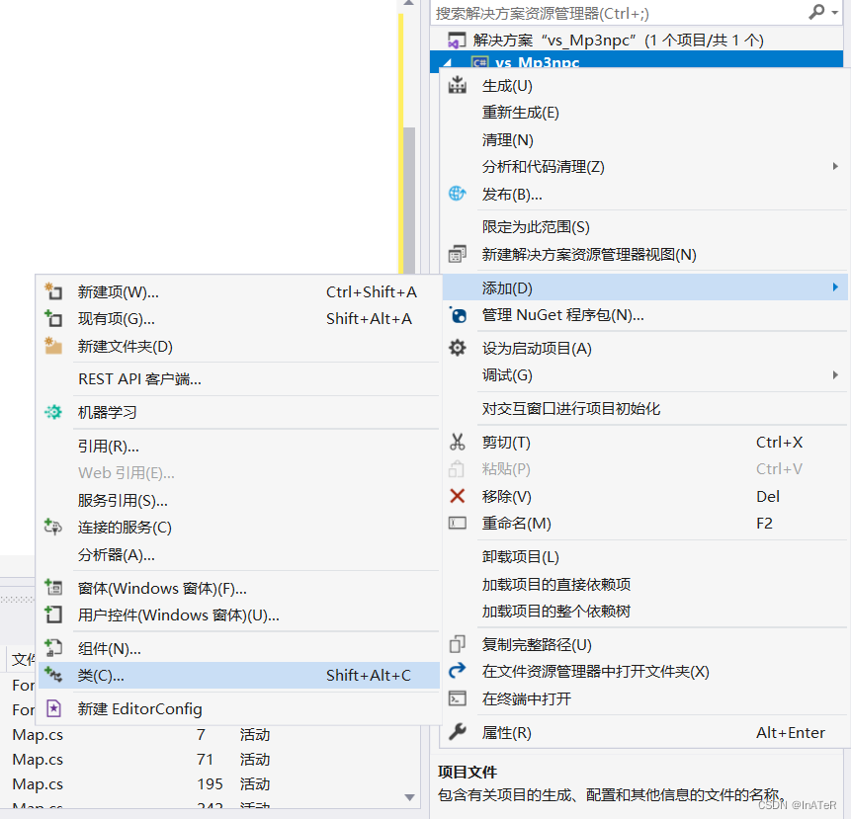Click the yellow folder icon for 新建文件夹

(x=53, y=345)
